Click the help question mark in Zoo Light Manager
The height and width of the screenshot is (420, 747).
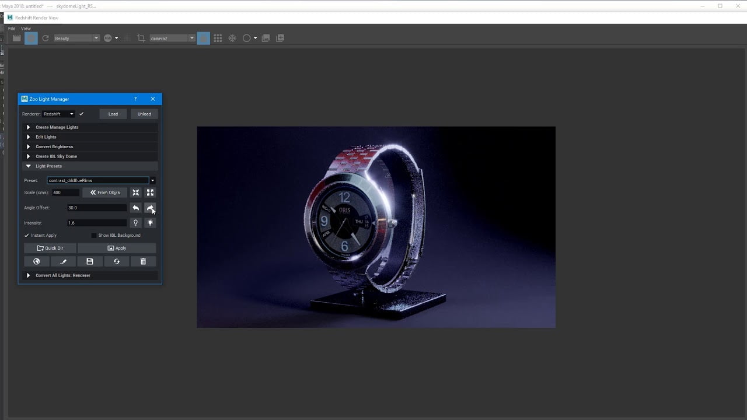[135, 99]
